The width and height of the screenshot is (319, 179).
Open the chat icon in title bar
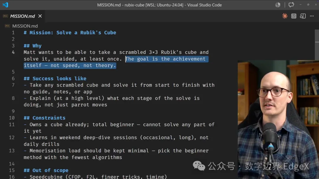pyautogui.click(x=291, y=5)
